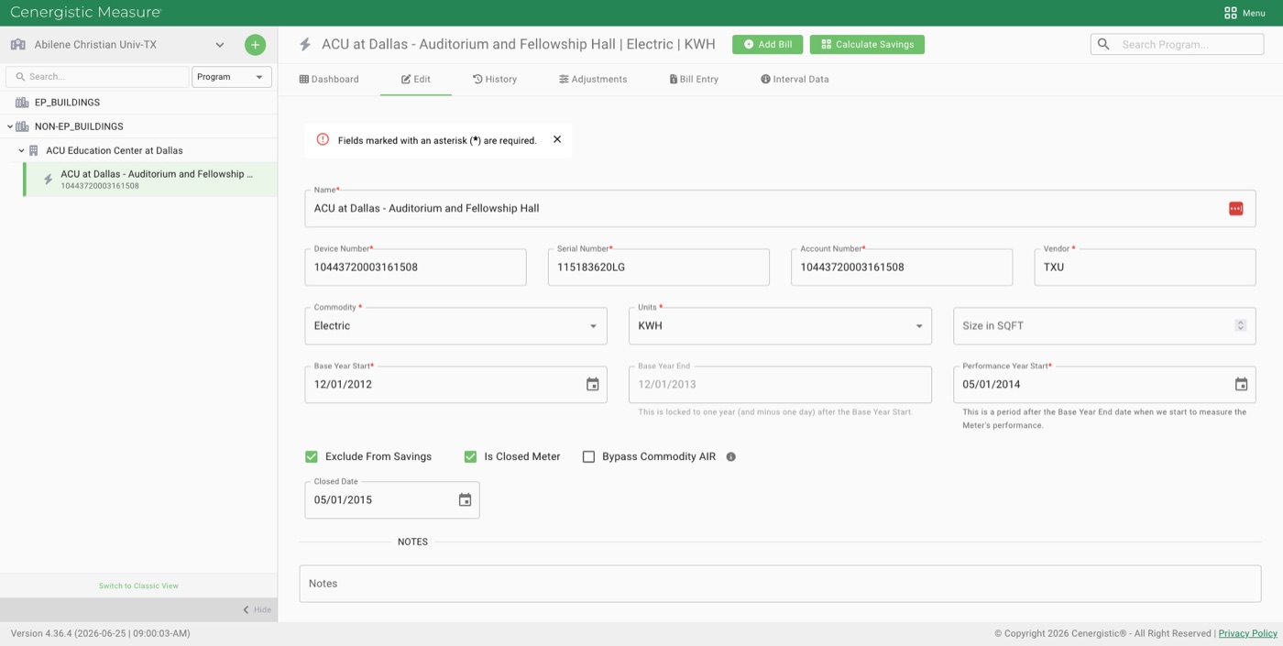Image resolution: width=1283 pixels, height=646 pixels.
Task: Open the Base Year Start calendar picker
Action: point(593,384)
